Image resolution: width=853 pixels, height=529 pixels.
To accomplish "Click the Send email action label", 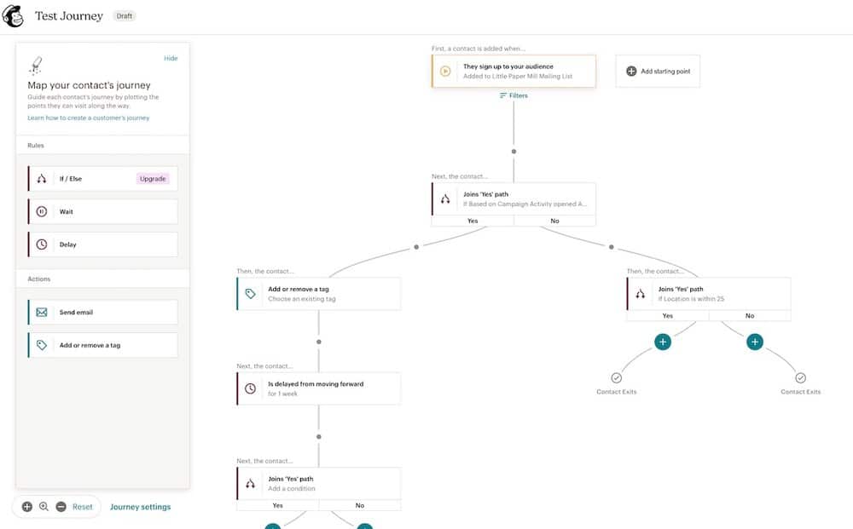I will point(76,313).
